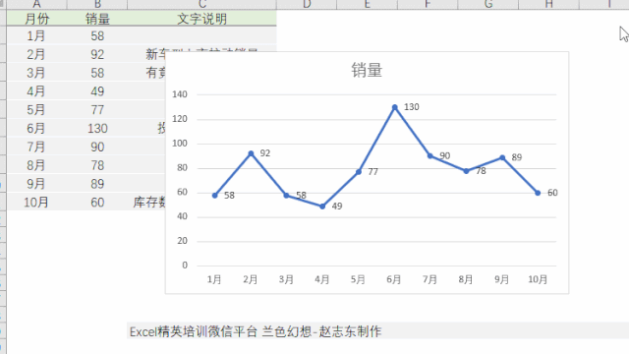The width and height of the screenshot is (629, 354).
Task: Click cell containing 7月 in table
Action: pyautogui.click(x=37, y=147)
